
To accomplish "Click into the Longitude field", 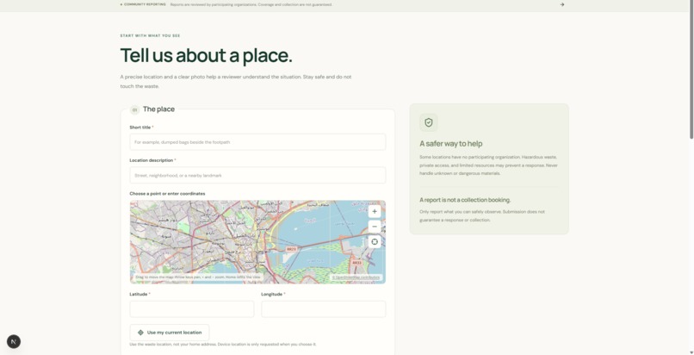I will click(324, 309).
